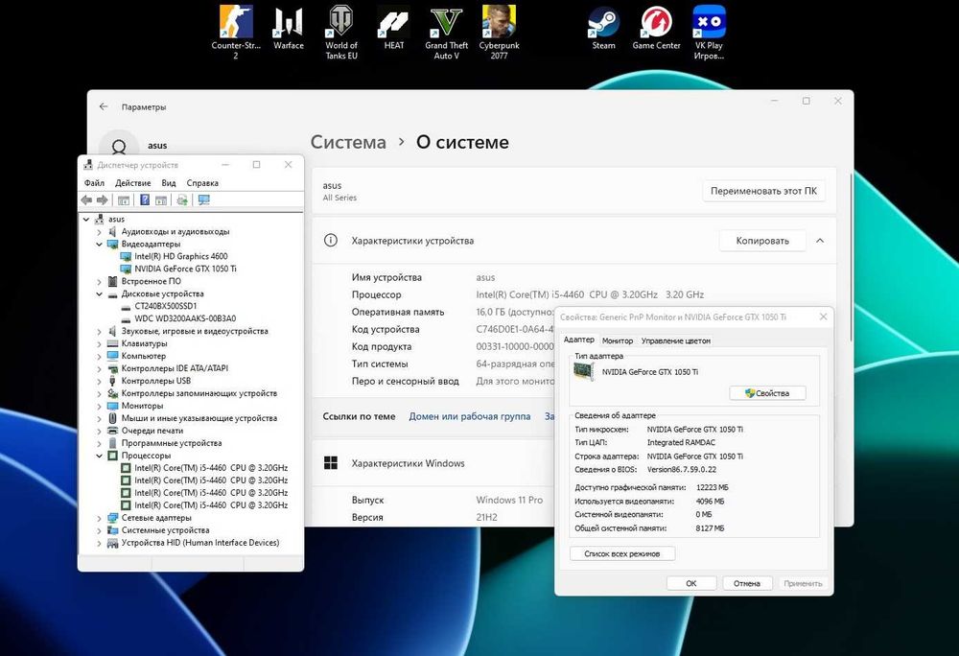The width and height of the screenshot is (959, 656).
Task: Click scan for hardware changes monitor icon
Action: [x=204, y=199]
